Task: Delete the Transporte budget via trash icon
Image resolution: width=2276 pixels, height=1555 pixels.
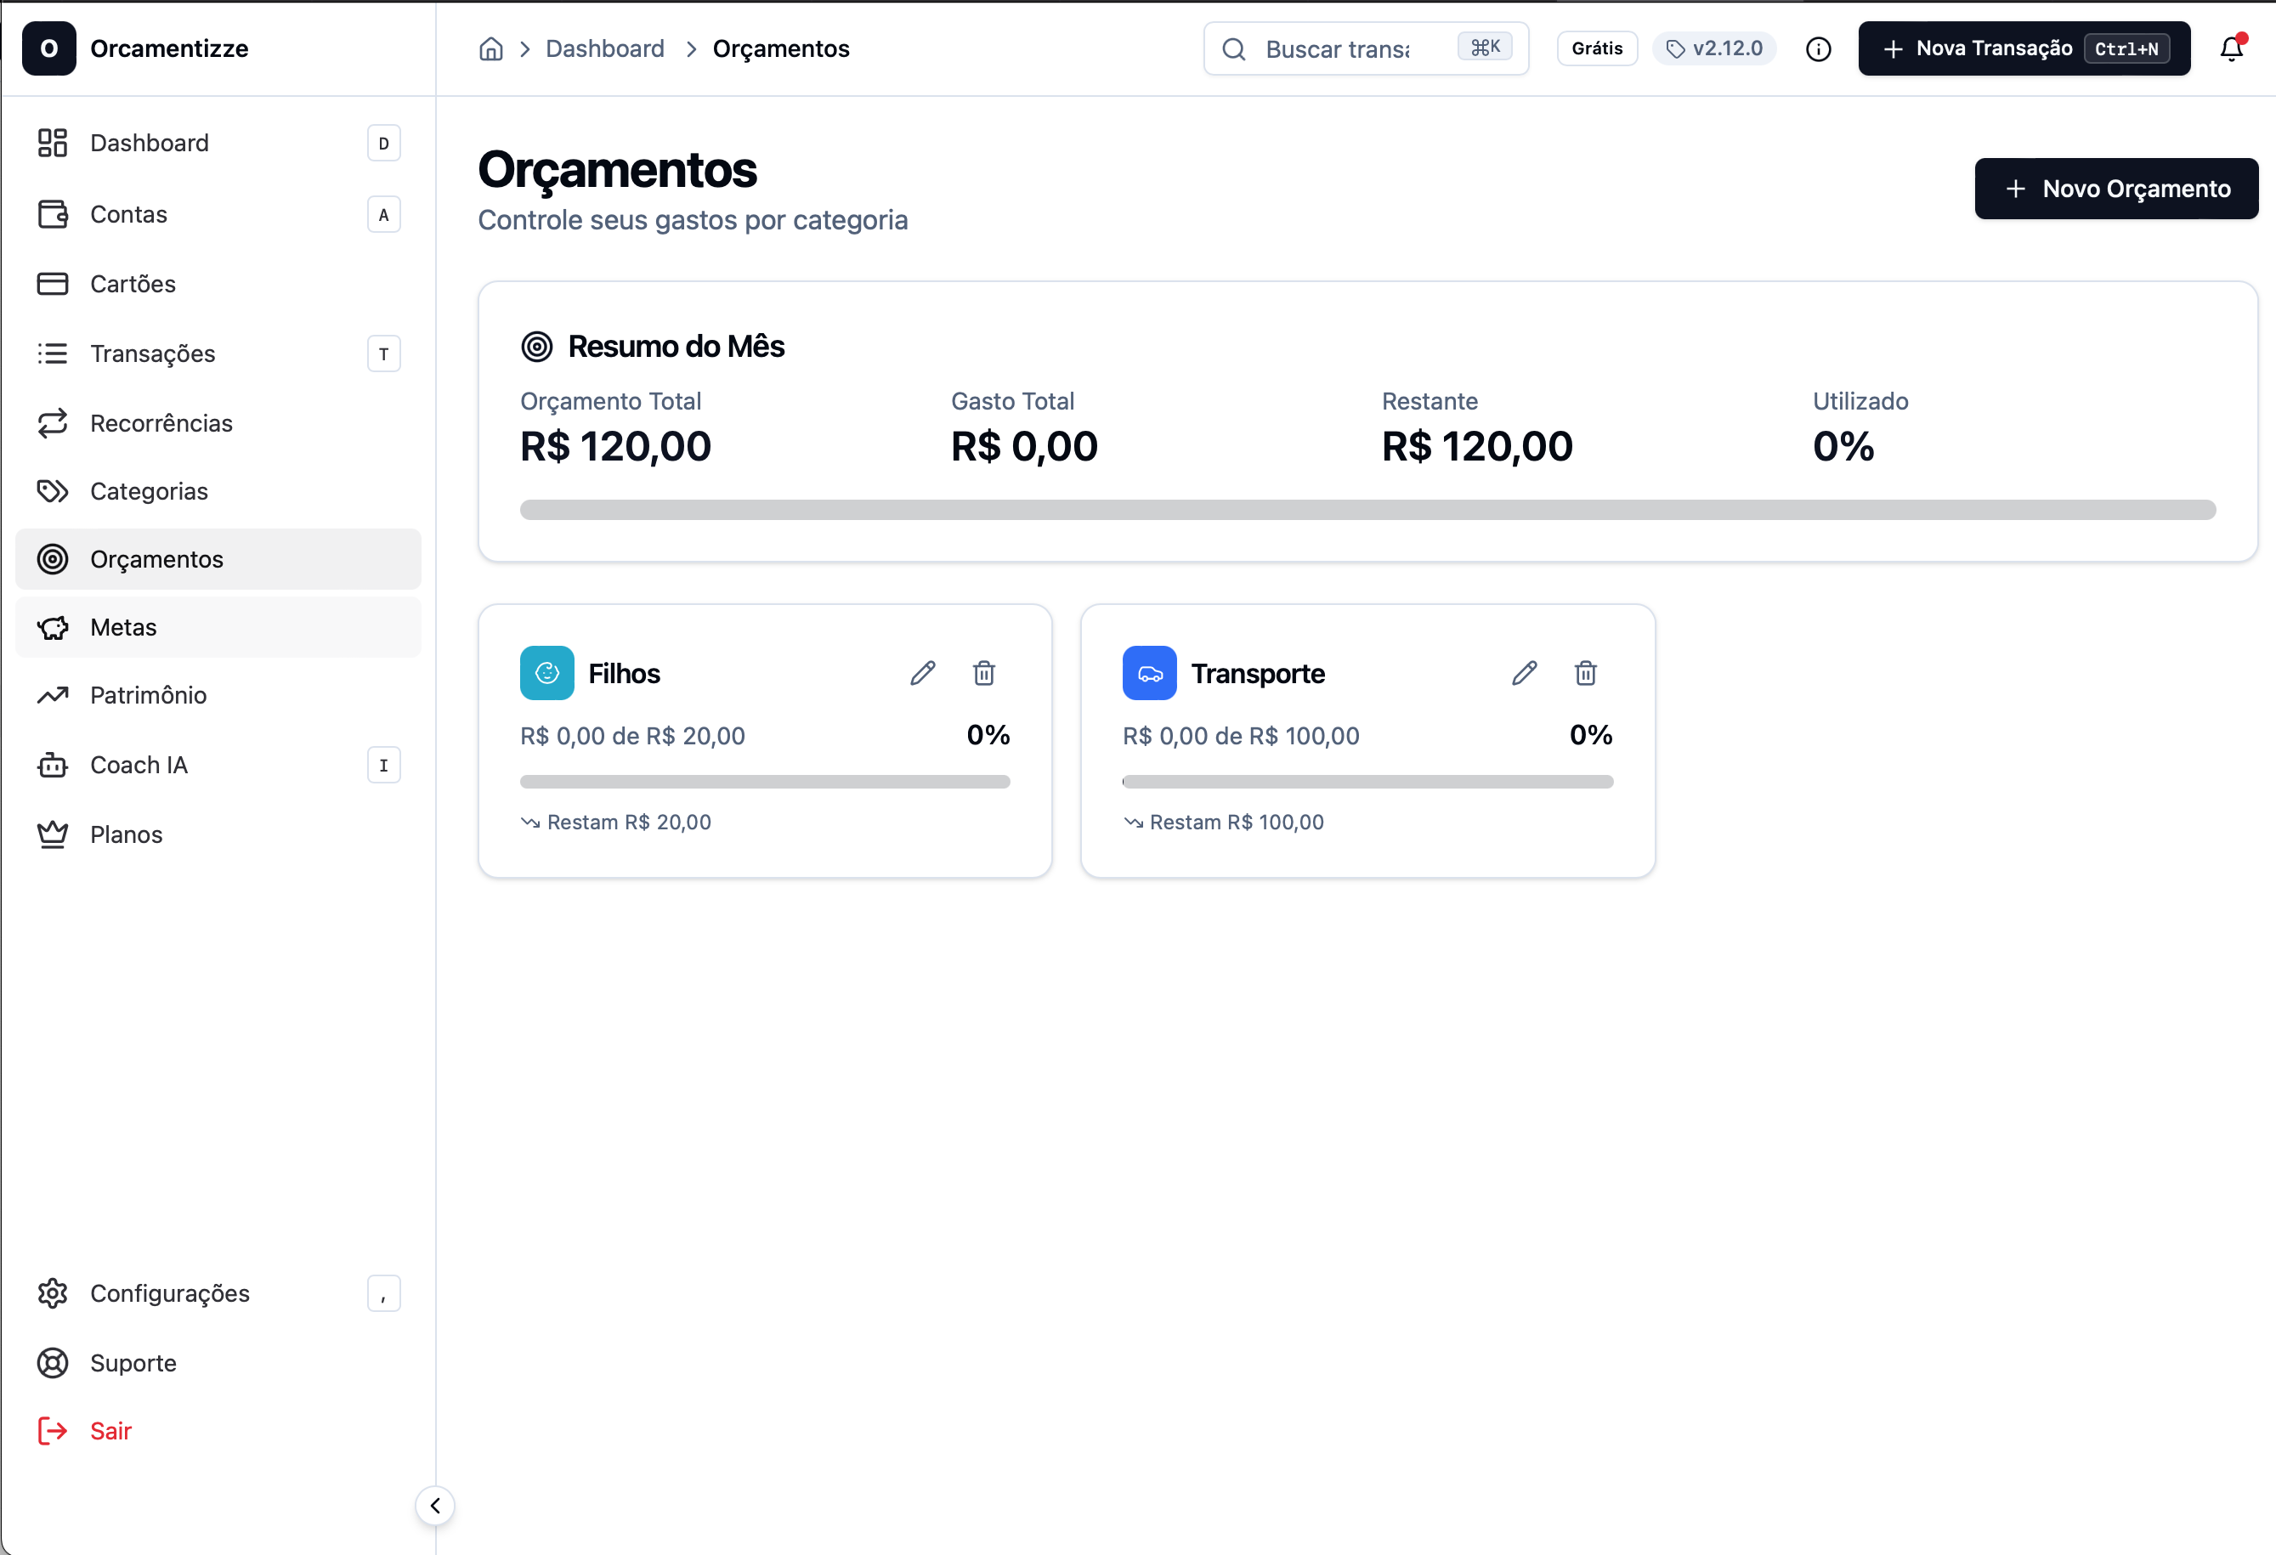Action: point(1586,673)
